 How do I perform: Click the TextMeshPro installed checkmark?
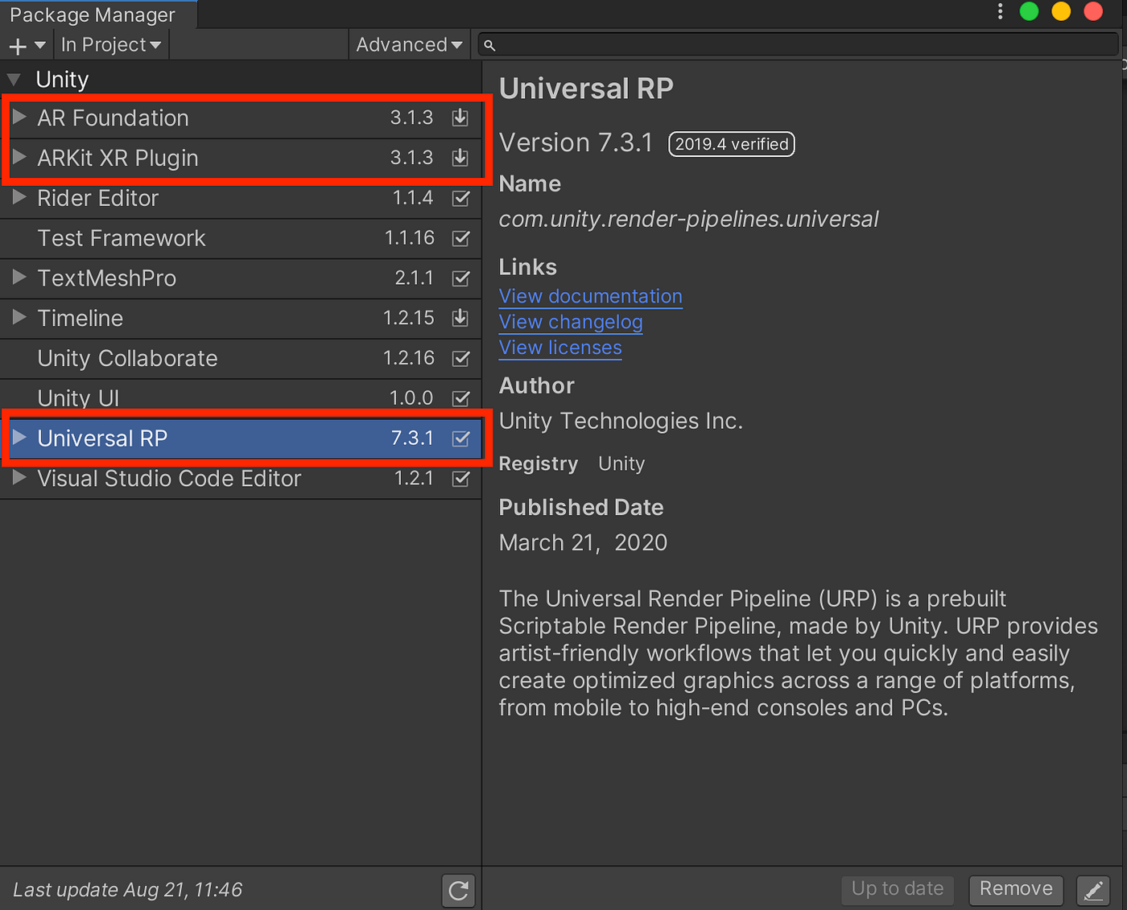pos(460,278)
